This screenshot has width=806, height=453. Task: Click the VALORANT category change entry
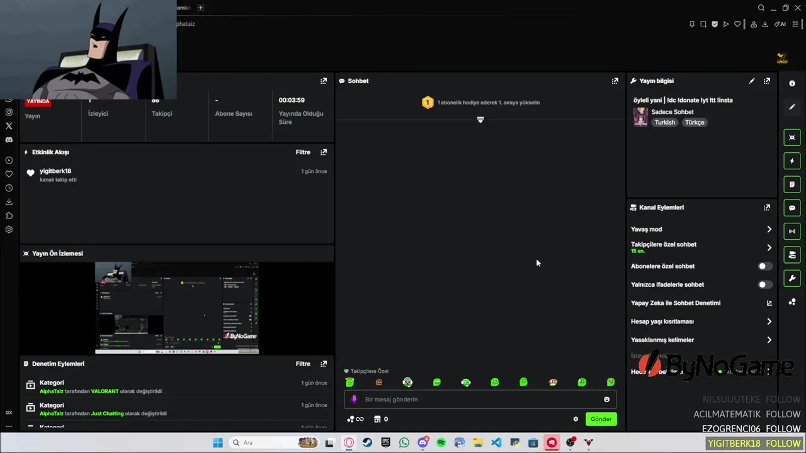coord(176,387)
